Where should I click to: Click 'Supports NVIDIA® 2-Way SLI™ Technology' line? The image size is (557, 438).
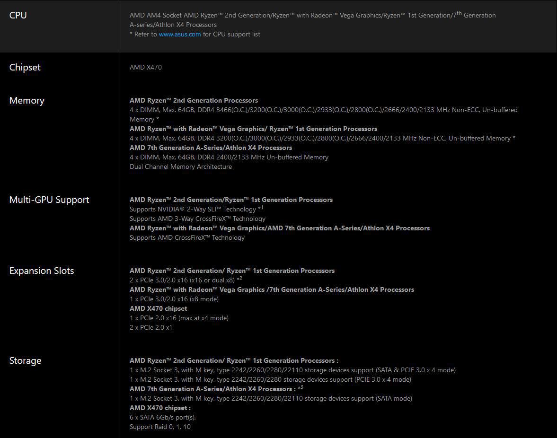196,209
